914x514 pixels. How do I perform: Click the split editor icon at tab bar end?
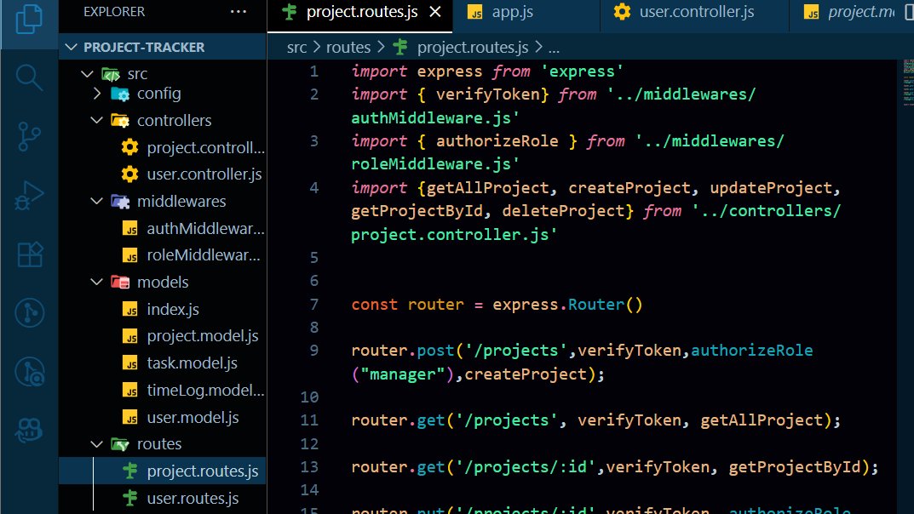click(x=909, y=12)
